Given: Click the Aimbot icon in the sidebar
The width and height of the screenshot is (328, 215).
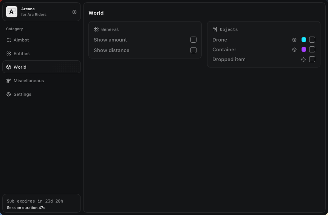Looking at the screenshot, I should click(x=9, y=40).
